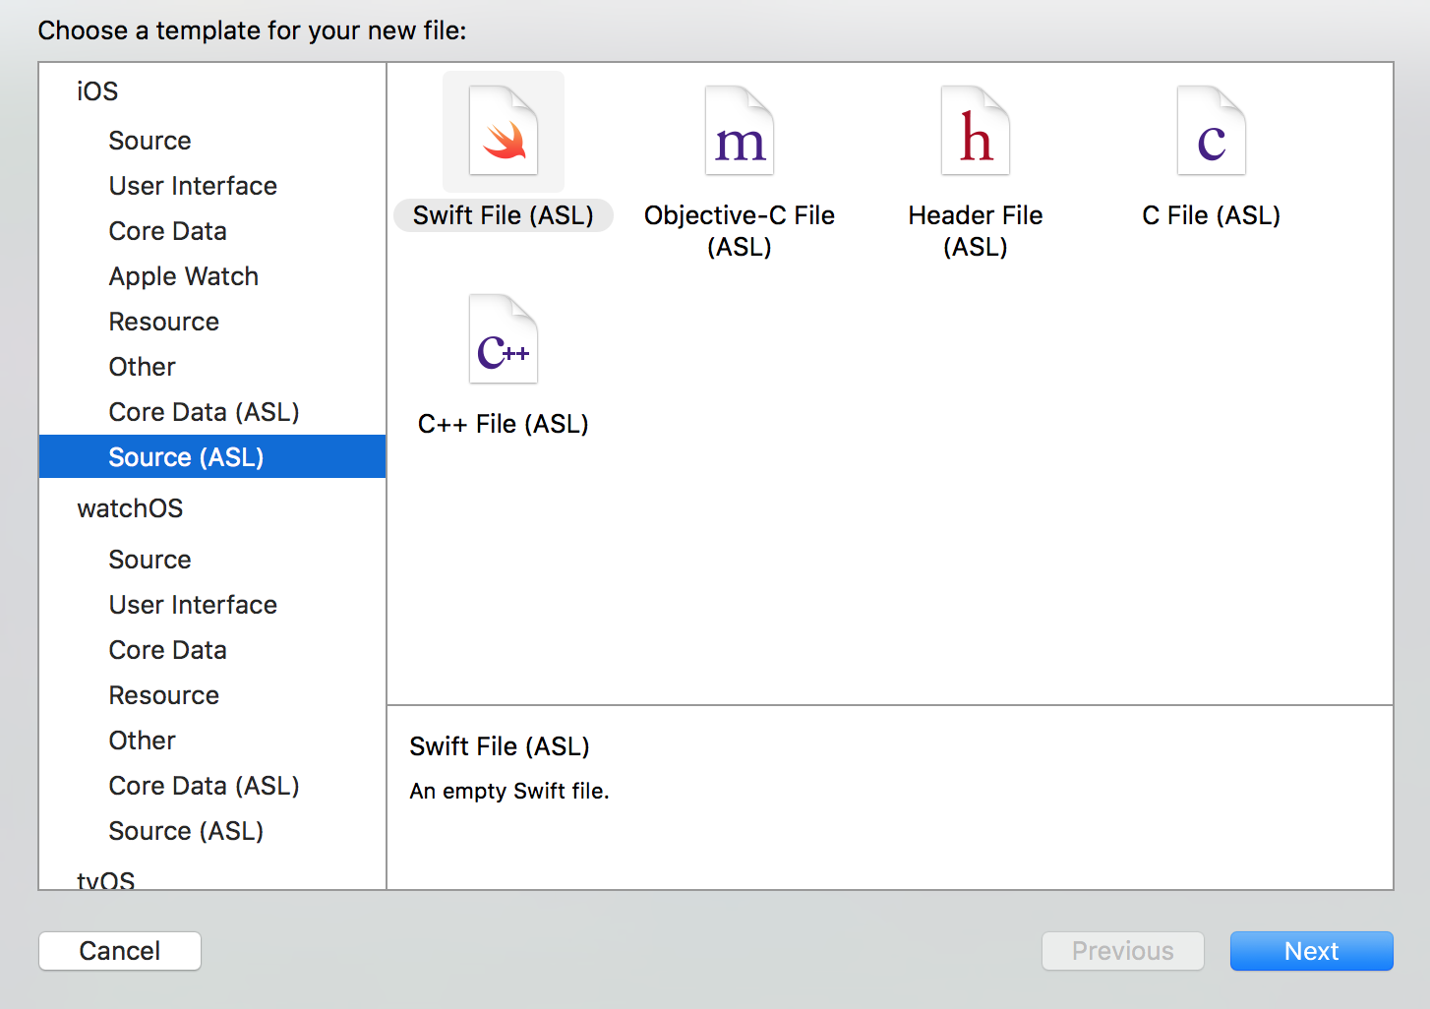The width and height of the screenshot is (1430, 1009).
Task: Cancel the new file dialog
Action: tap(120, 951)
